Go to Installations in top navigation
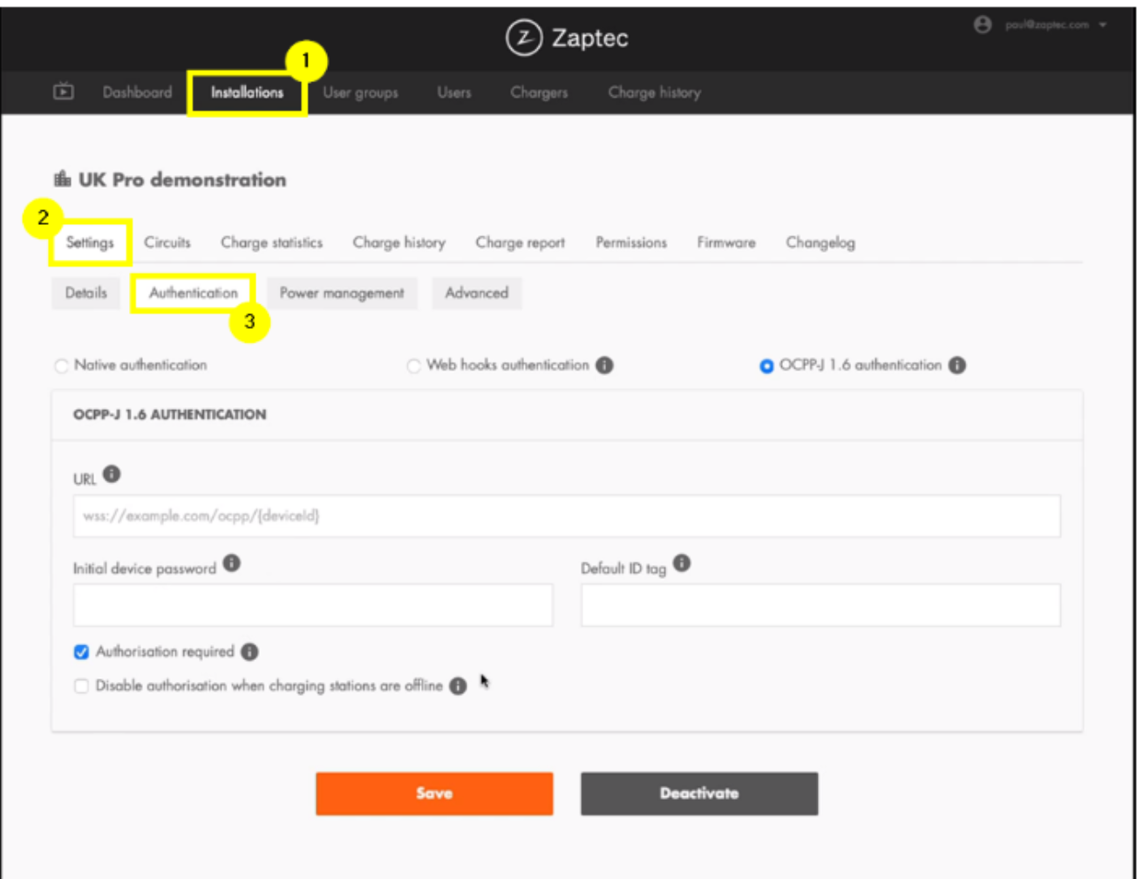The image size is (1137, 879). [x=247, y=92]
